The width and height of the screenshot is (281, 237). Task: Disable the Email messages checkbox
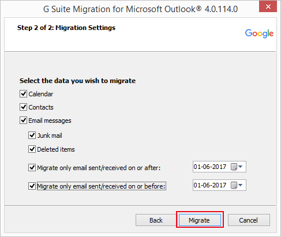click(x=23, y=121)
